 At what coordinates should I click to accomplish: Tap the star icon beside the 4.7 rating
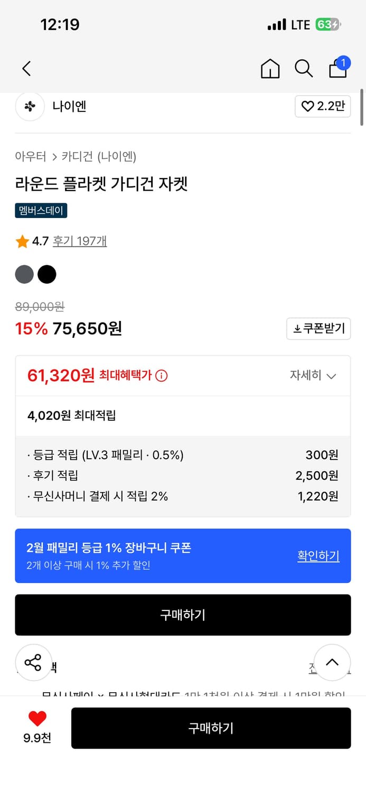tap(21, 240)
